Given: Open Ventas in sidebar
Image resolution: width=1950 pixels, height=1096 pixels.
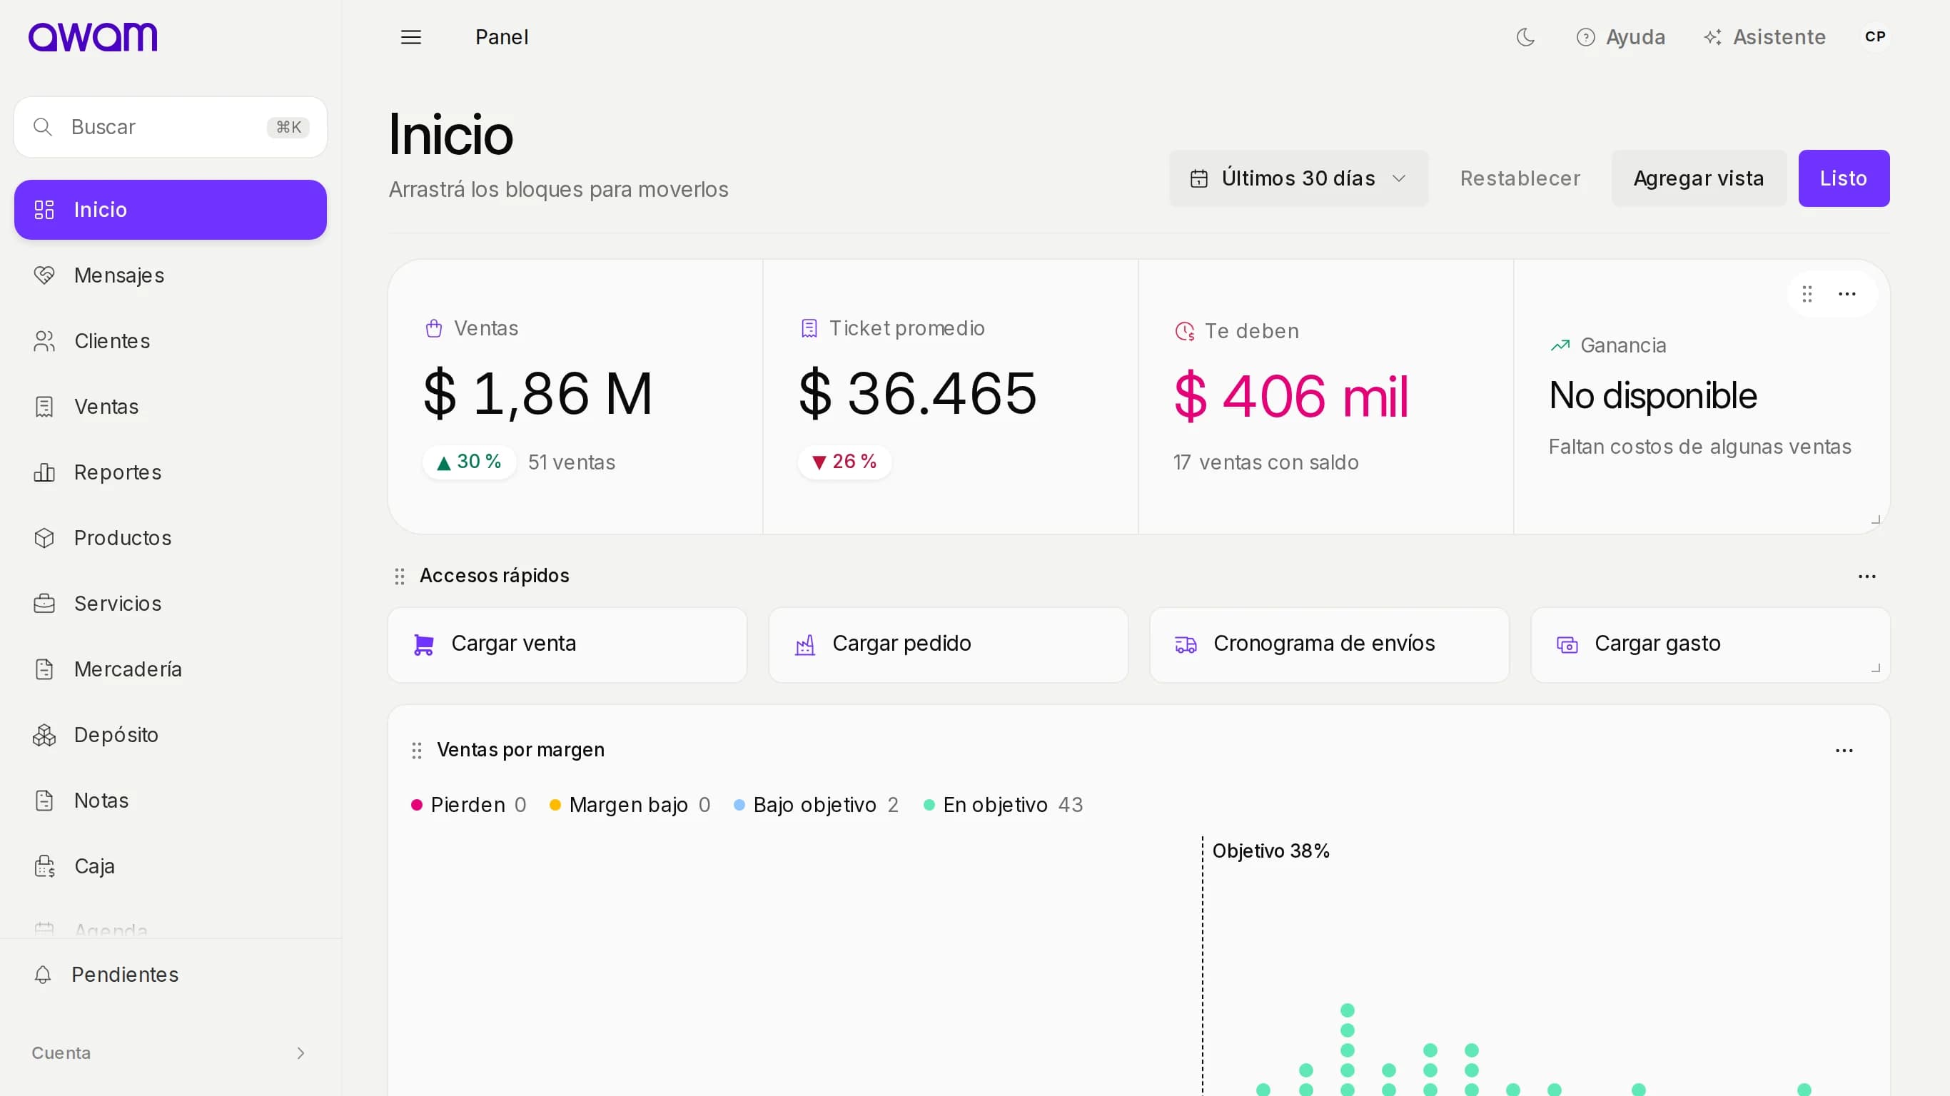Looking at the screenshot, I should click(x=171, y=407).
